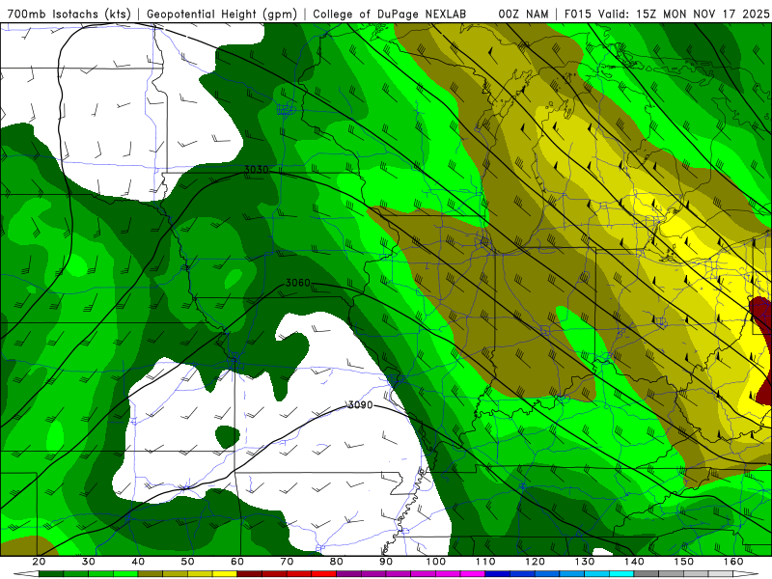
Task: Click the 130 value on the color scale
Action: [x=585, y=562]
